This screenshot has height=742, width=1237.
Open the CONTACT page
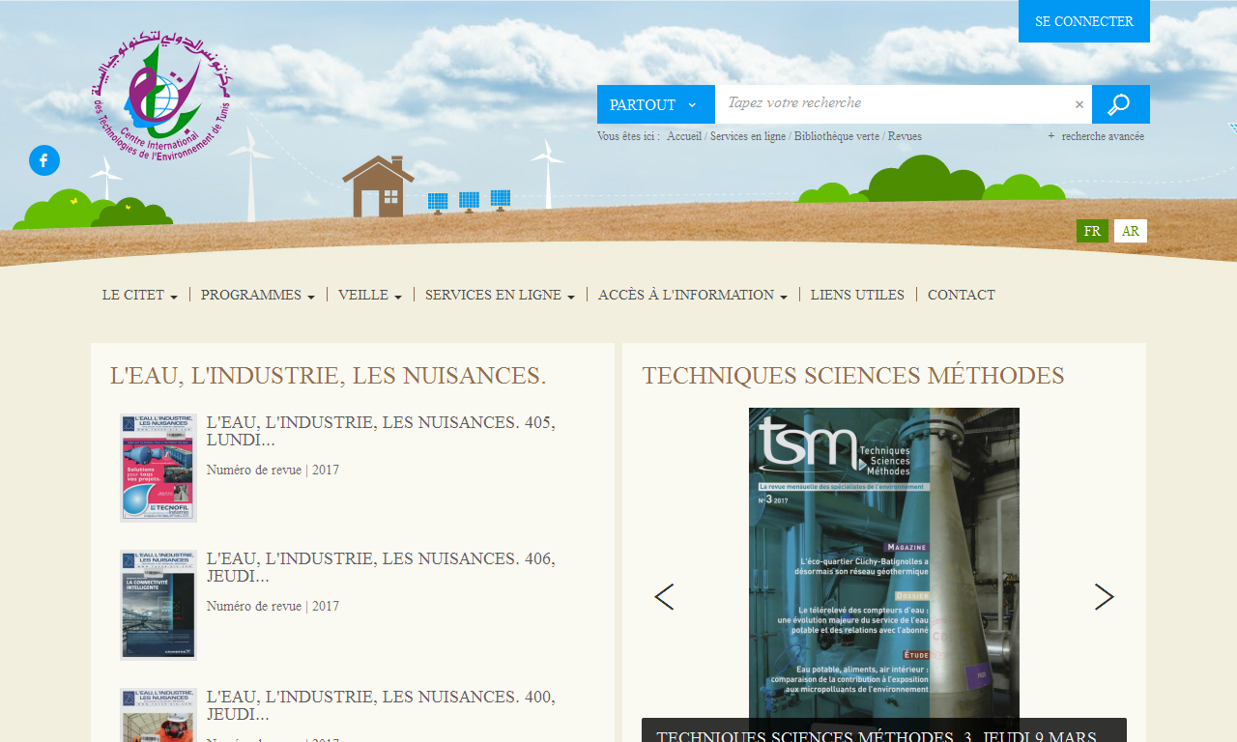(x=962, y=295)
